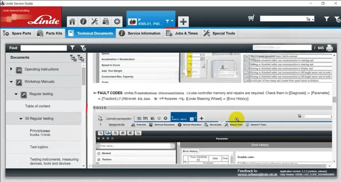341x182 pixels.
Task: Click the Linde logo
Action: click(44, 21)
